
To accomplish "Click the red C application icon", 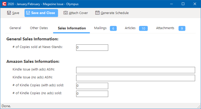I will tap(4, 4).
